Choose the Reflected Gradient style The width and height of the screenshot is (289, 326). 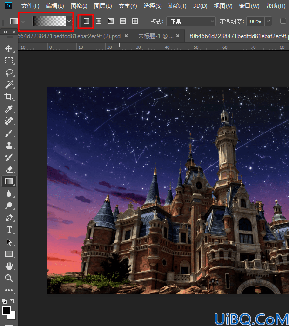pos(123,21)
